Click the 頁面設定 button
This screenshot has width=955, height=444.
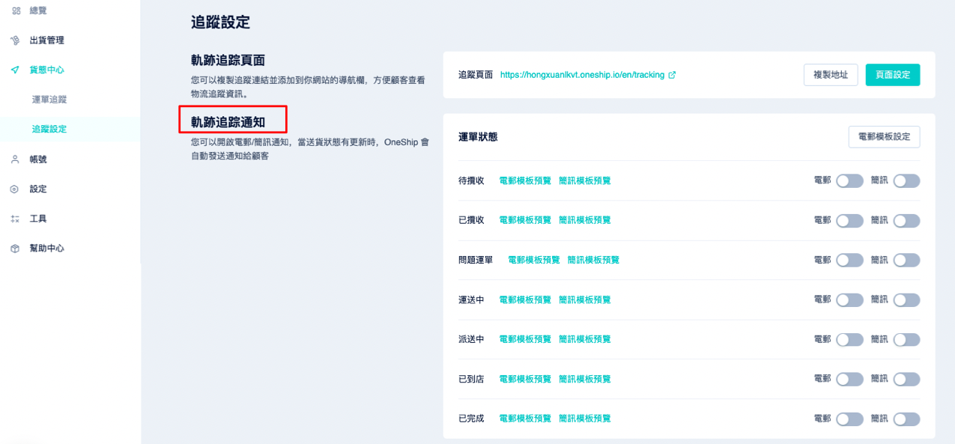[x=893, y=75]
